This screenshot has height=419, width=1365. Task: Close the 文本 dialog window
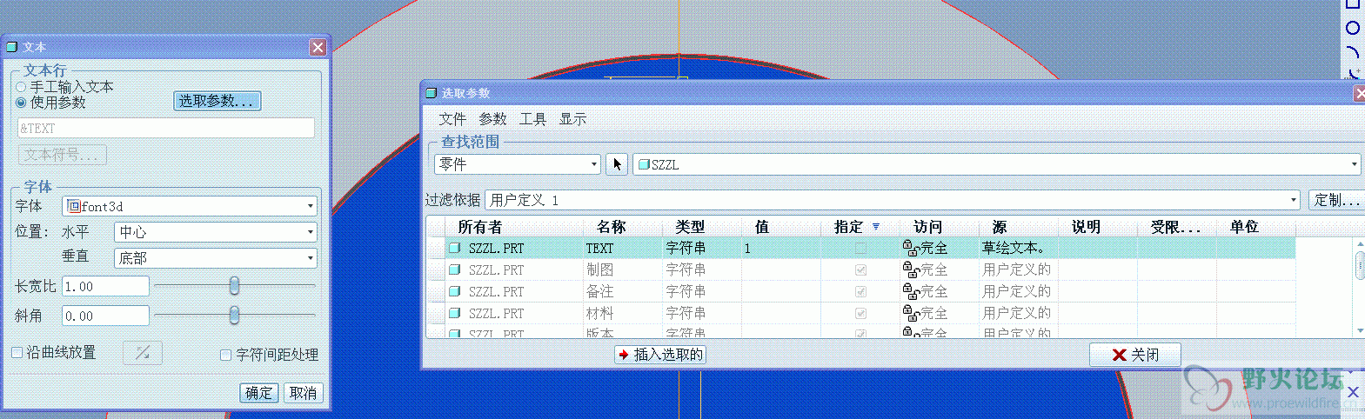pyautogui.click(x=318, y=47)
